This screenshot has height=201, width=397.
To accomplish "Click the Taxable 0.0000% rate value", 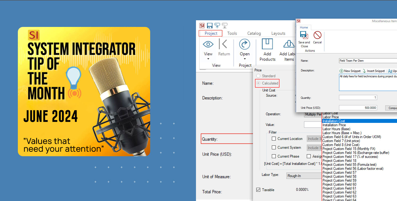I will click(x=302, y=190).
